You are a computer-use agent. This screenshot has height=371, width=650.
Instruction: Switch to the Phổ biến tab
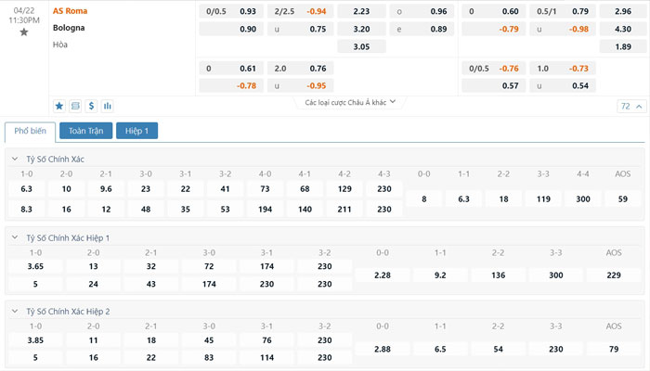click(30, 132)
